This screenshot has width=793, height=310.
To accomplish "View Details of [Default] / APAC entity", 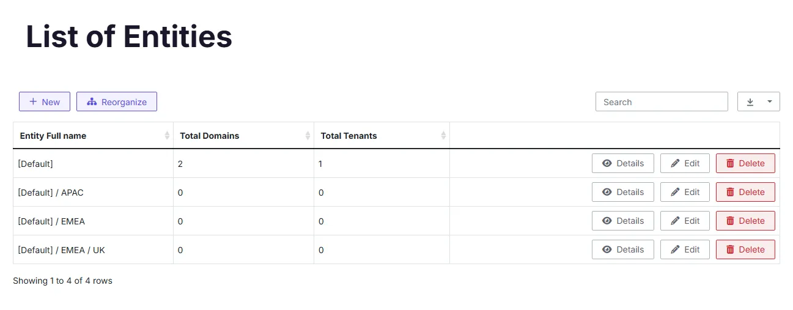I will tap(623, 192).
